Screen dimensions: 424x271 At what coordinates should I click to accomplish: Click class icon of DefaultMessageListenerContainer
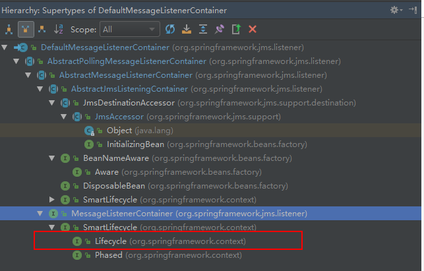(21, 47)
